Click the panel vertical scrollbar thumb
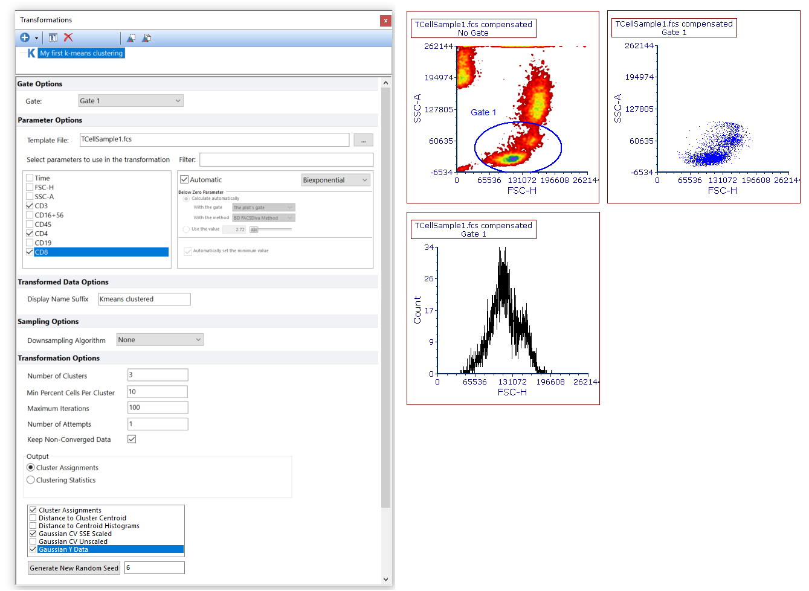 click(x=385, y=298)
